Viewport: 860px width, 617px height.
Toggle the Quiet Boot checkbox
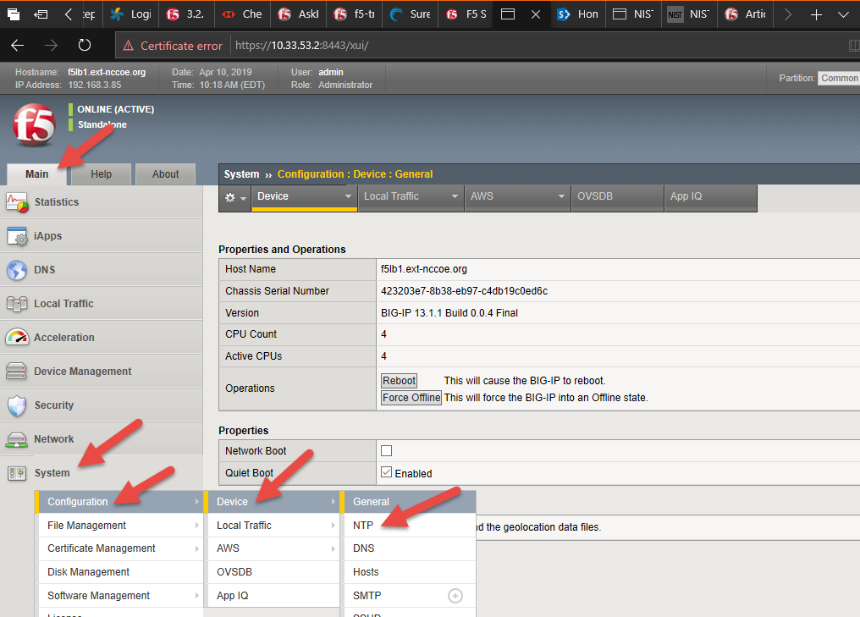(387, 473)
